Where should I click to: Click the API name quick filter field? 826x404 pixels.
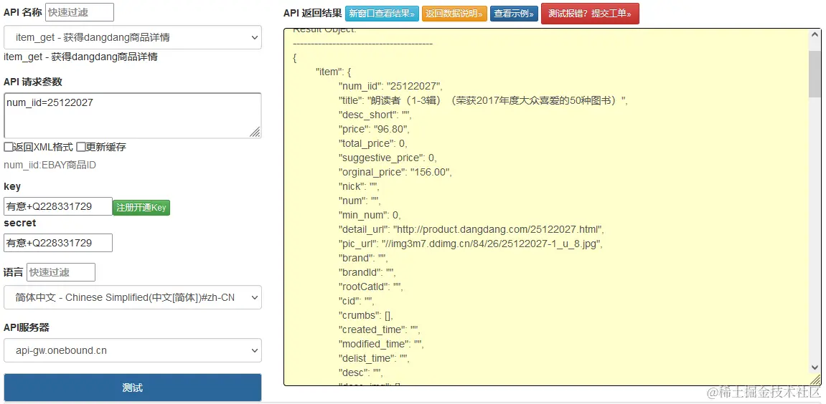pos(80,12)
